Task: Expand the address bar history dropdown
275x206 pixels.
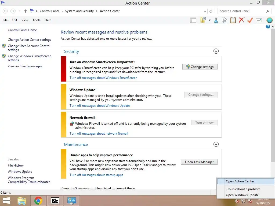Action: [x=205, y=11]
